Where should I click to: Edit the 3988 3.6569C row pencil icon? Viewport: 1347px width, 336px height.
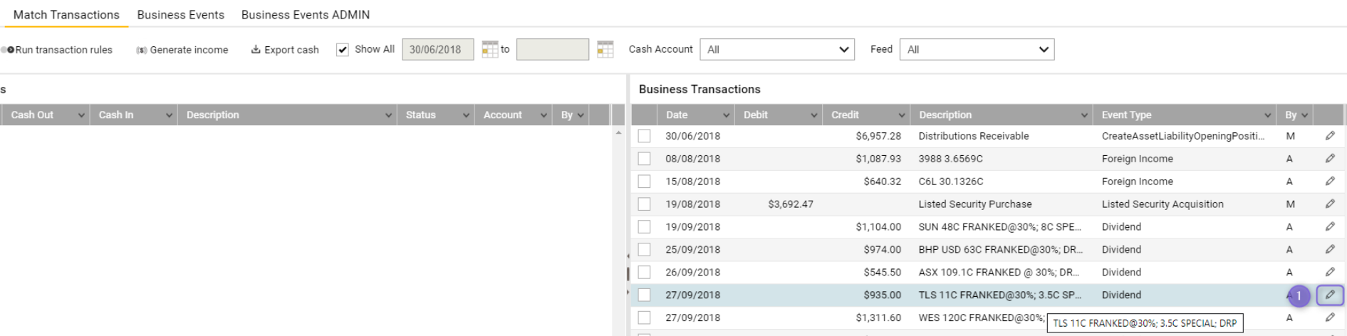point(1329,159)
